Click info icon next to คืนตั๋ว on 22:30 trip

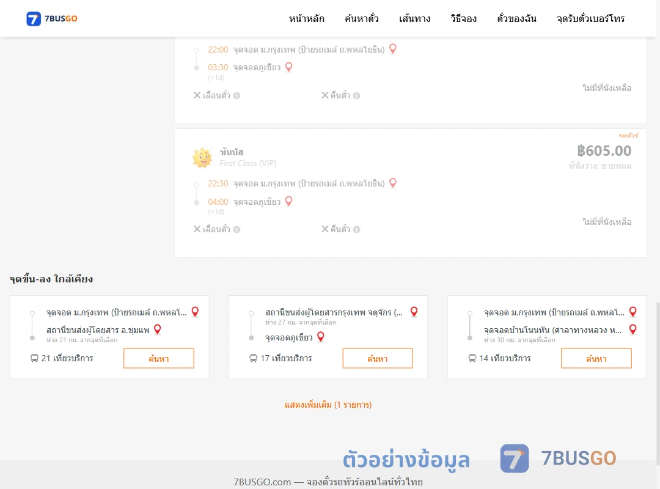pos(356,230)
